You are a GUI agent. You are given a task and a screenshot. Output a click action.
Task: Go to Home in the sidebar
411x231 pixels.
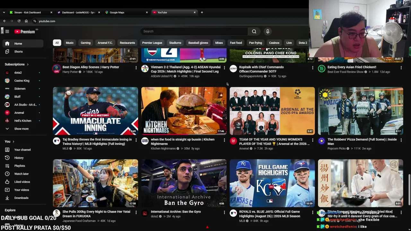(22, 44)
